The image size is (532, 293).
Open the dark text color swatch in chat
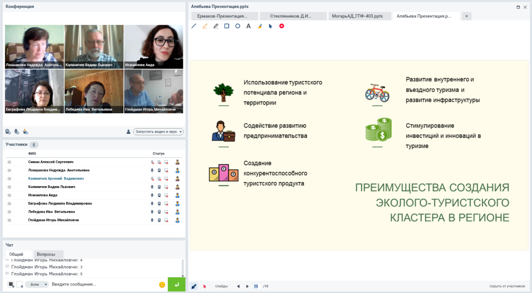coord(11,284)
